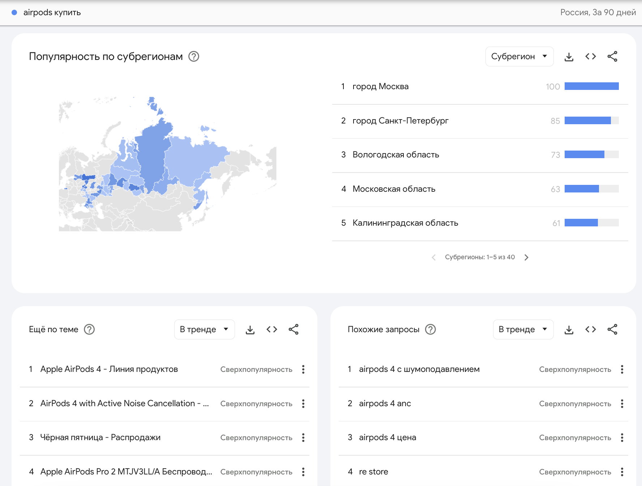Open help for Ещё по теме

[x=89, y=329]
